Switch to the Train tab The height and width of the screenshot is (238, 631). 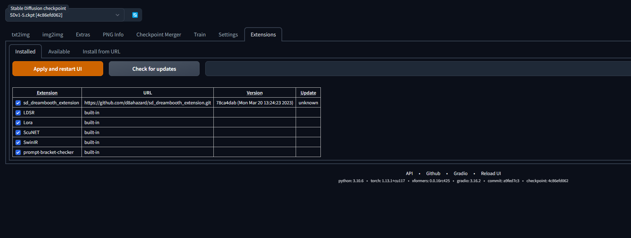pos(200,35)
